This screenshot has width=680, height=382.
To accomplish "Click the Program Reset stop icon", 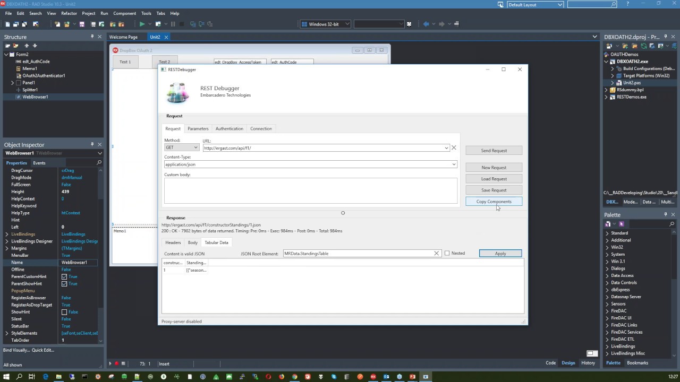I will [181, 24].
